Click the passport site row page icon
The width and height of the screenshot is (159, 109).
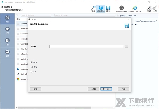click(18, 24)
